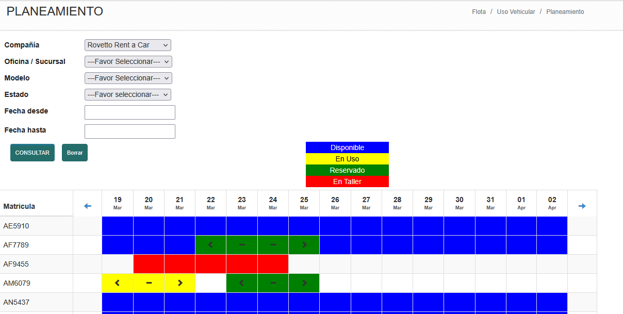Select the AN5437 matricula row label

[x=16, y=302]
